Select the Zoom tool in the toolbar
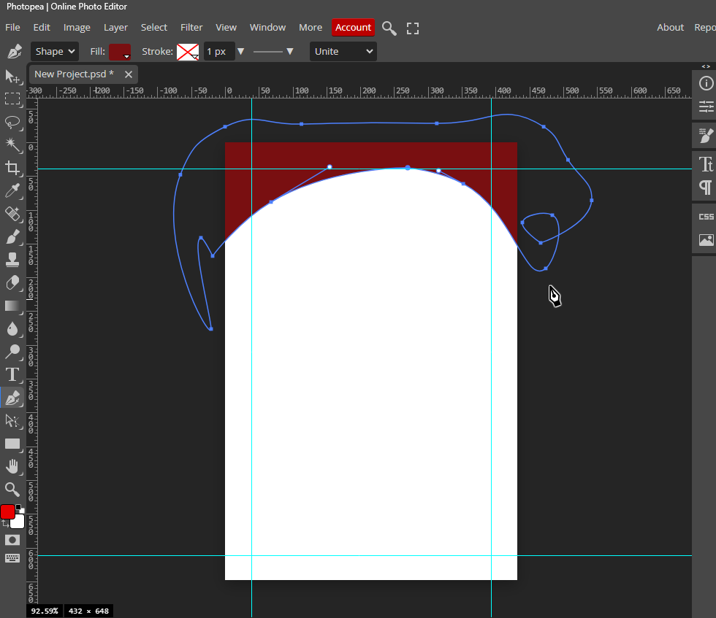Viewport: 716px width, 618px height. click(12, 489)
